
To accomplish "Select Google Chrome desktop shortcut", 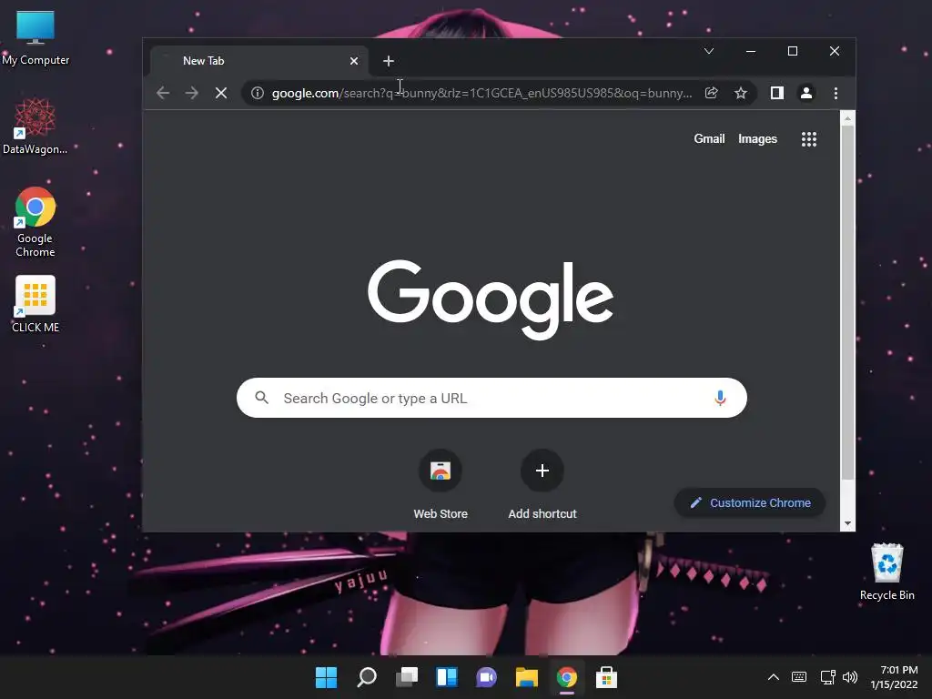I will click(35, 222).
